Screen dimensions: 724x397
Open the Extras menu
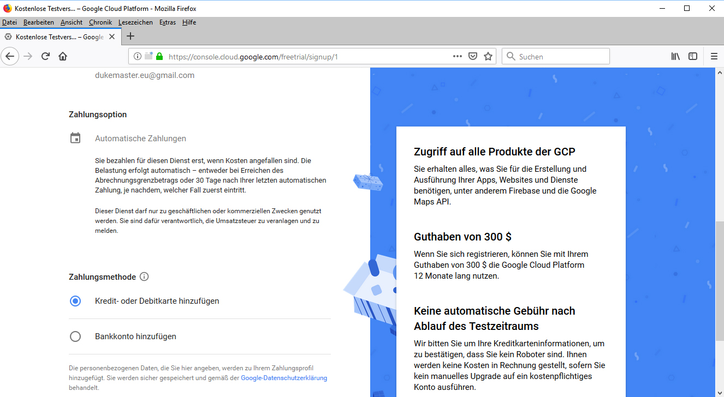[168, 22]
